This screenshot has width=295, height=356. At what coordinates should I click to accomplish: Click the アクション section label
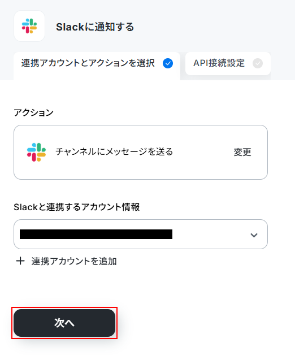[33, 112]
